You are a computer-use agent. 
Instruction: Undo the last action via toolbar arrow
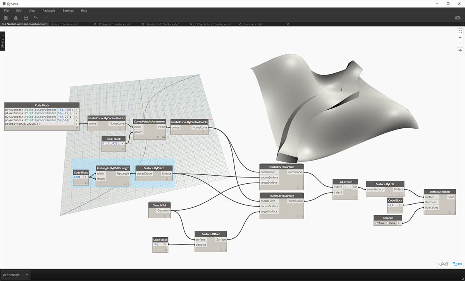tap(36, 18)
